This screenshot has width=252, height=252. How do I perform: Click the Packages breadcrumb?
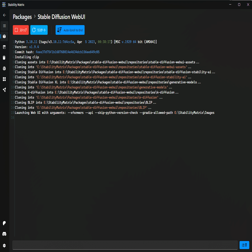pyautogui.click(x=22, y=17)
